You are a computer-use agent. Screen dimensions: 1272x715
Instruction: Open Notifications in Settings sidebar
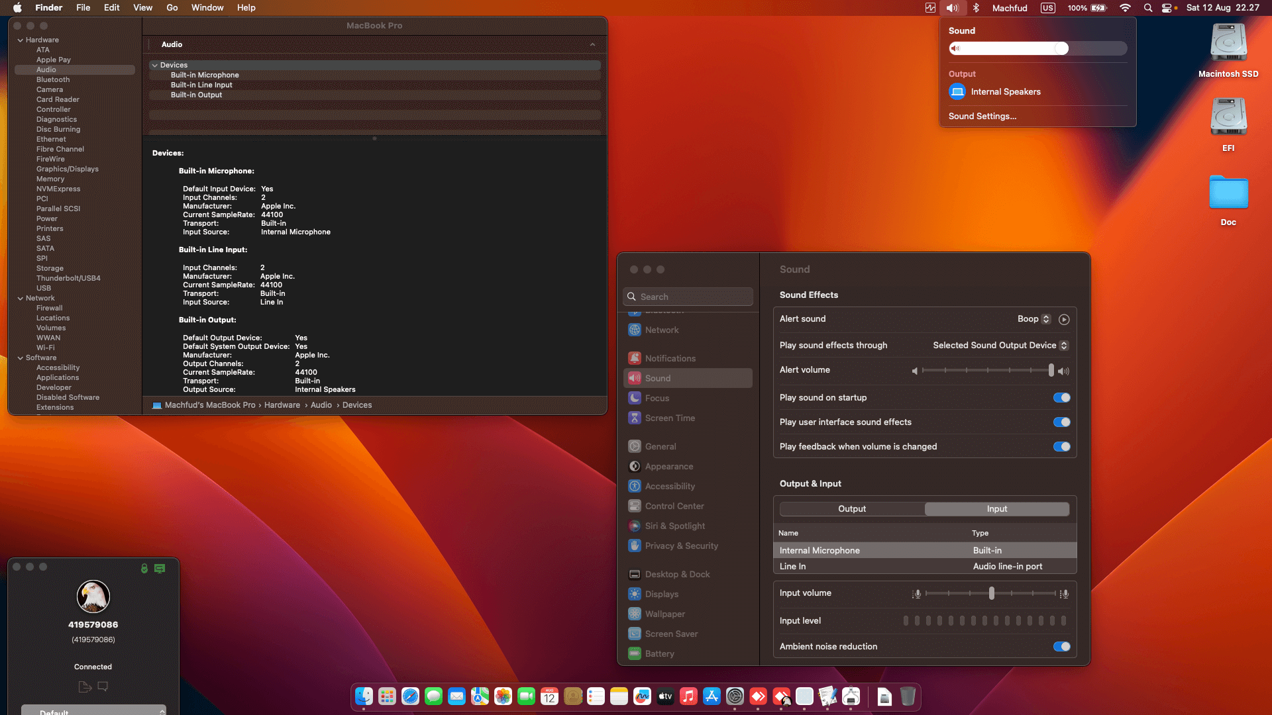coord(689,359)
